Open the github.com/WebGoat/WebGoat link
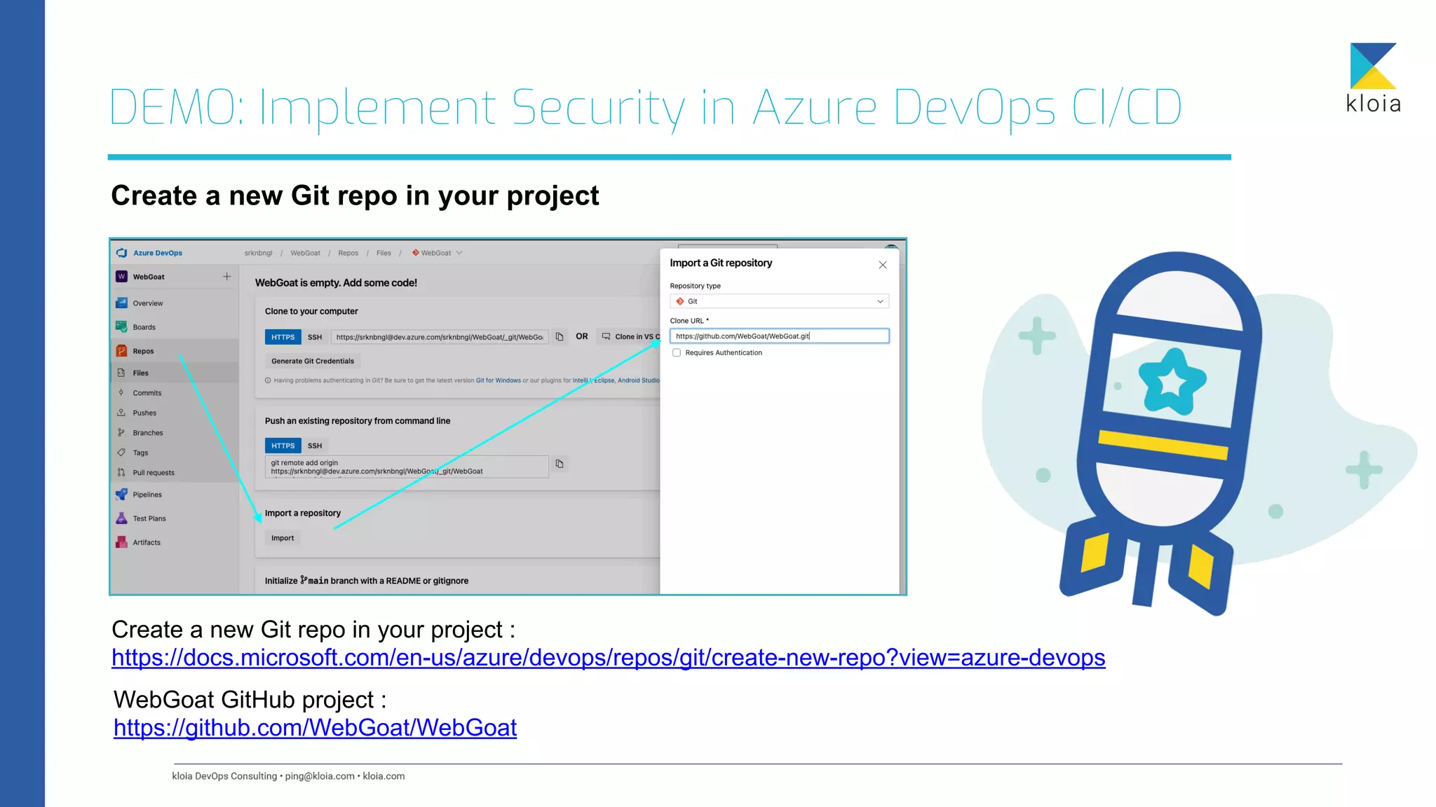Screen dimensions: 1436x807 point(315,728)
